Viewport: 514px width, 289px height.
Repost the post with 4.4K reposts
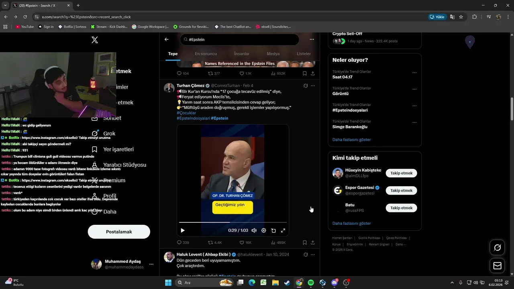pos(215,242)
